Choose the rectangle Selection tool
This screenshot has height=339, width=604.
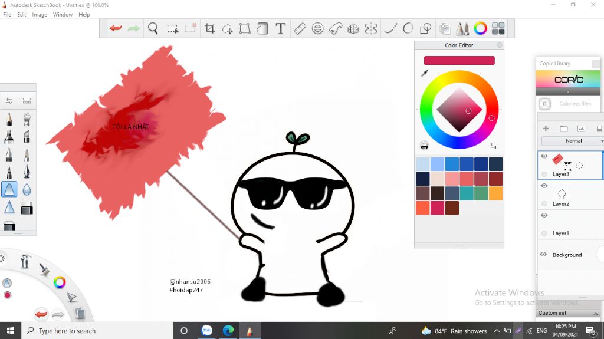tap(173, 28)
